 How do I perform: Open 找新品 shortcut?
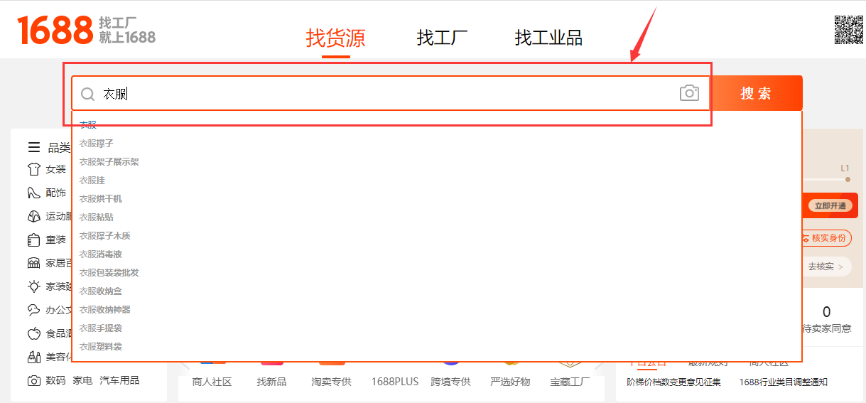click(x=271, y=382)
